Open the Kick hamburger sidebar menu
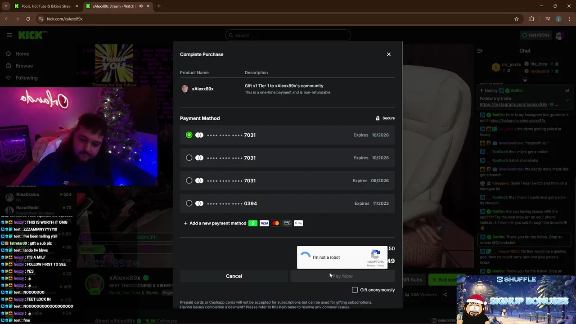576x324 pixels. tap(9, 35)
